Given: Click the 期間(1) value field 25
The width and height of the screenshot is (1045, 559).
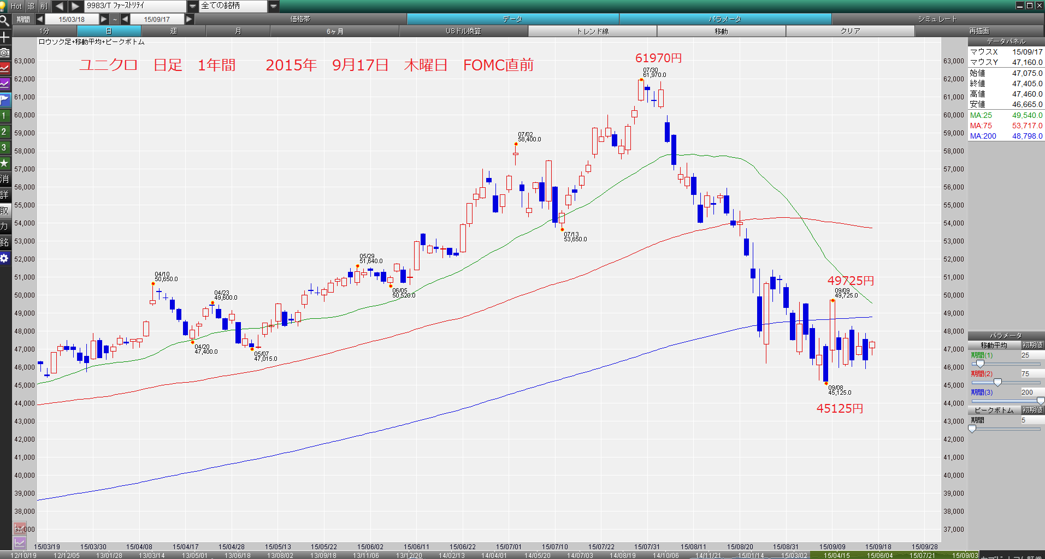Looking at the screenshot, I should (1032, 355).
